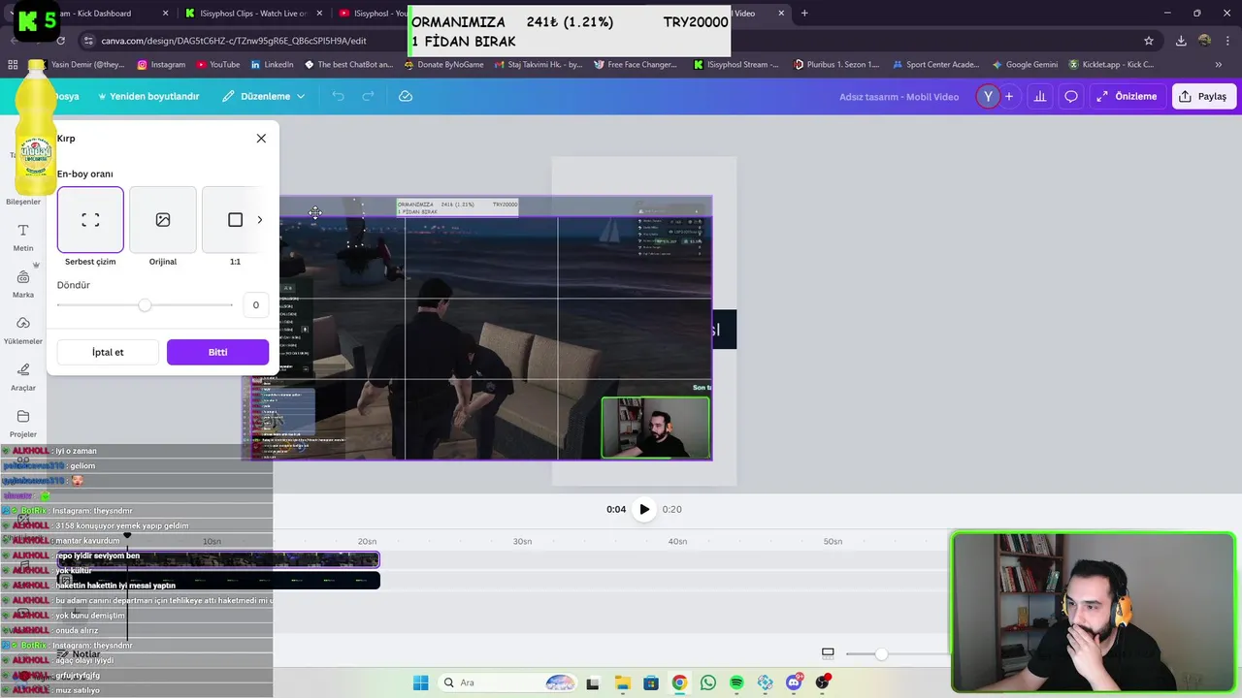
Task: Open the Y user avatar
Action: point(988,96)
